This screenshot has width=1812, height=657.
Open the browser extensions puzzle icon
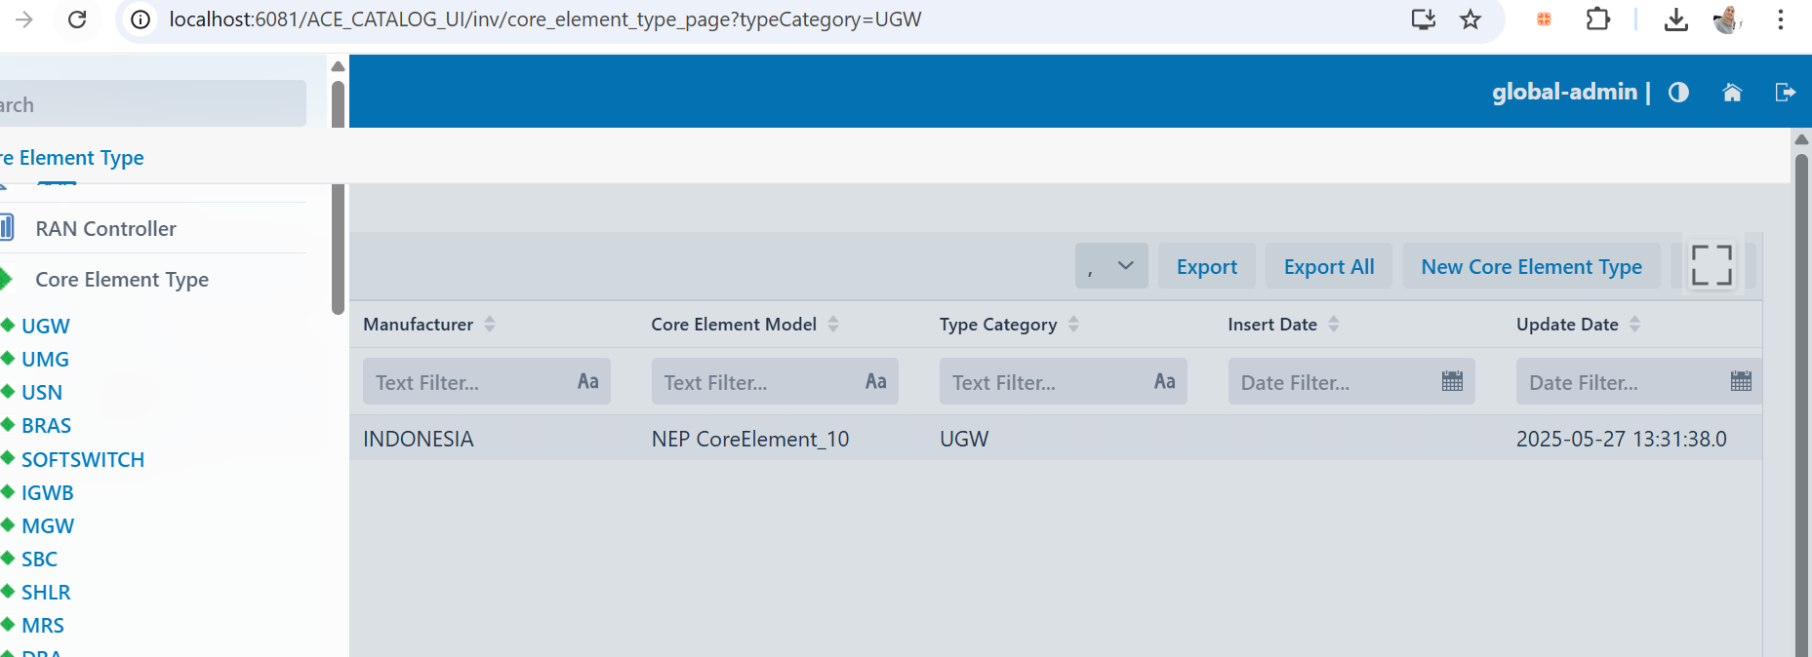1597,19
